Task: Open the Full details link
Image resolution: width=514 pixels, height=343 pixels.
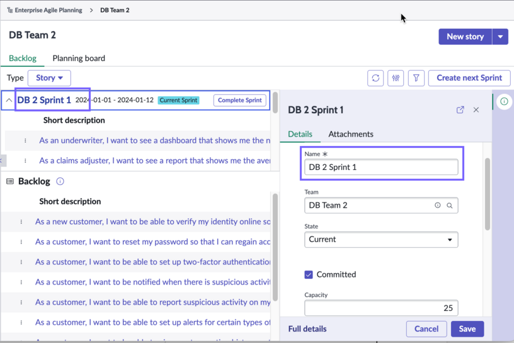Action: click(307, 329)
